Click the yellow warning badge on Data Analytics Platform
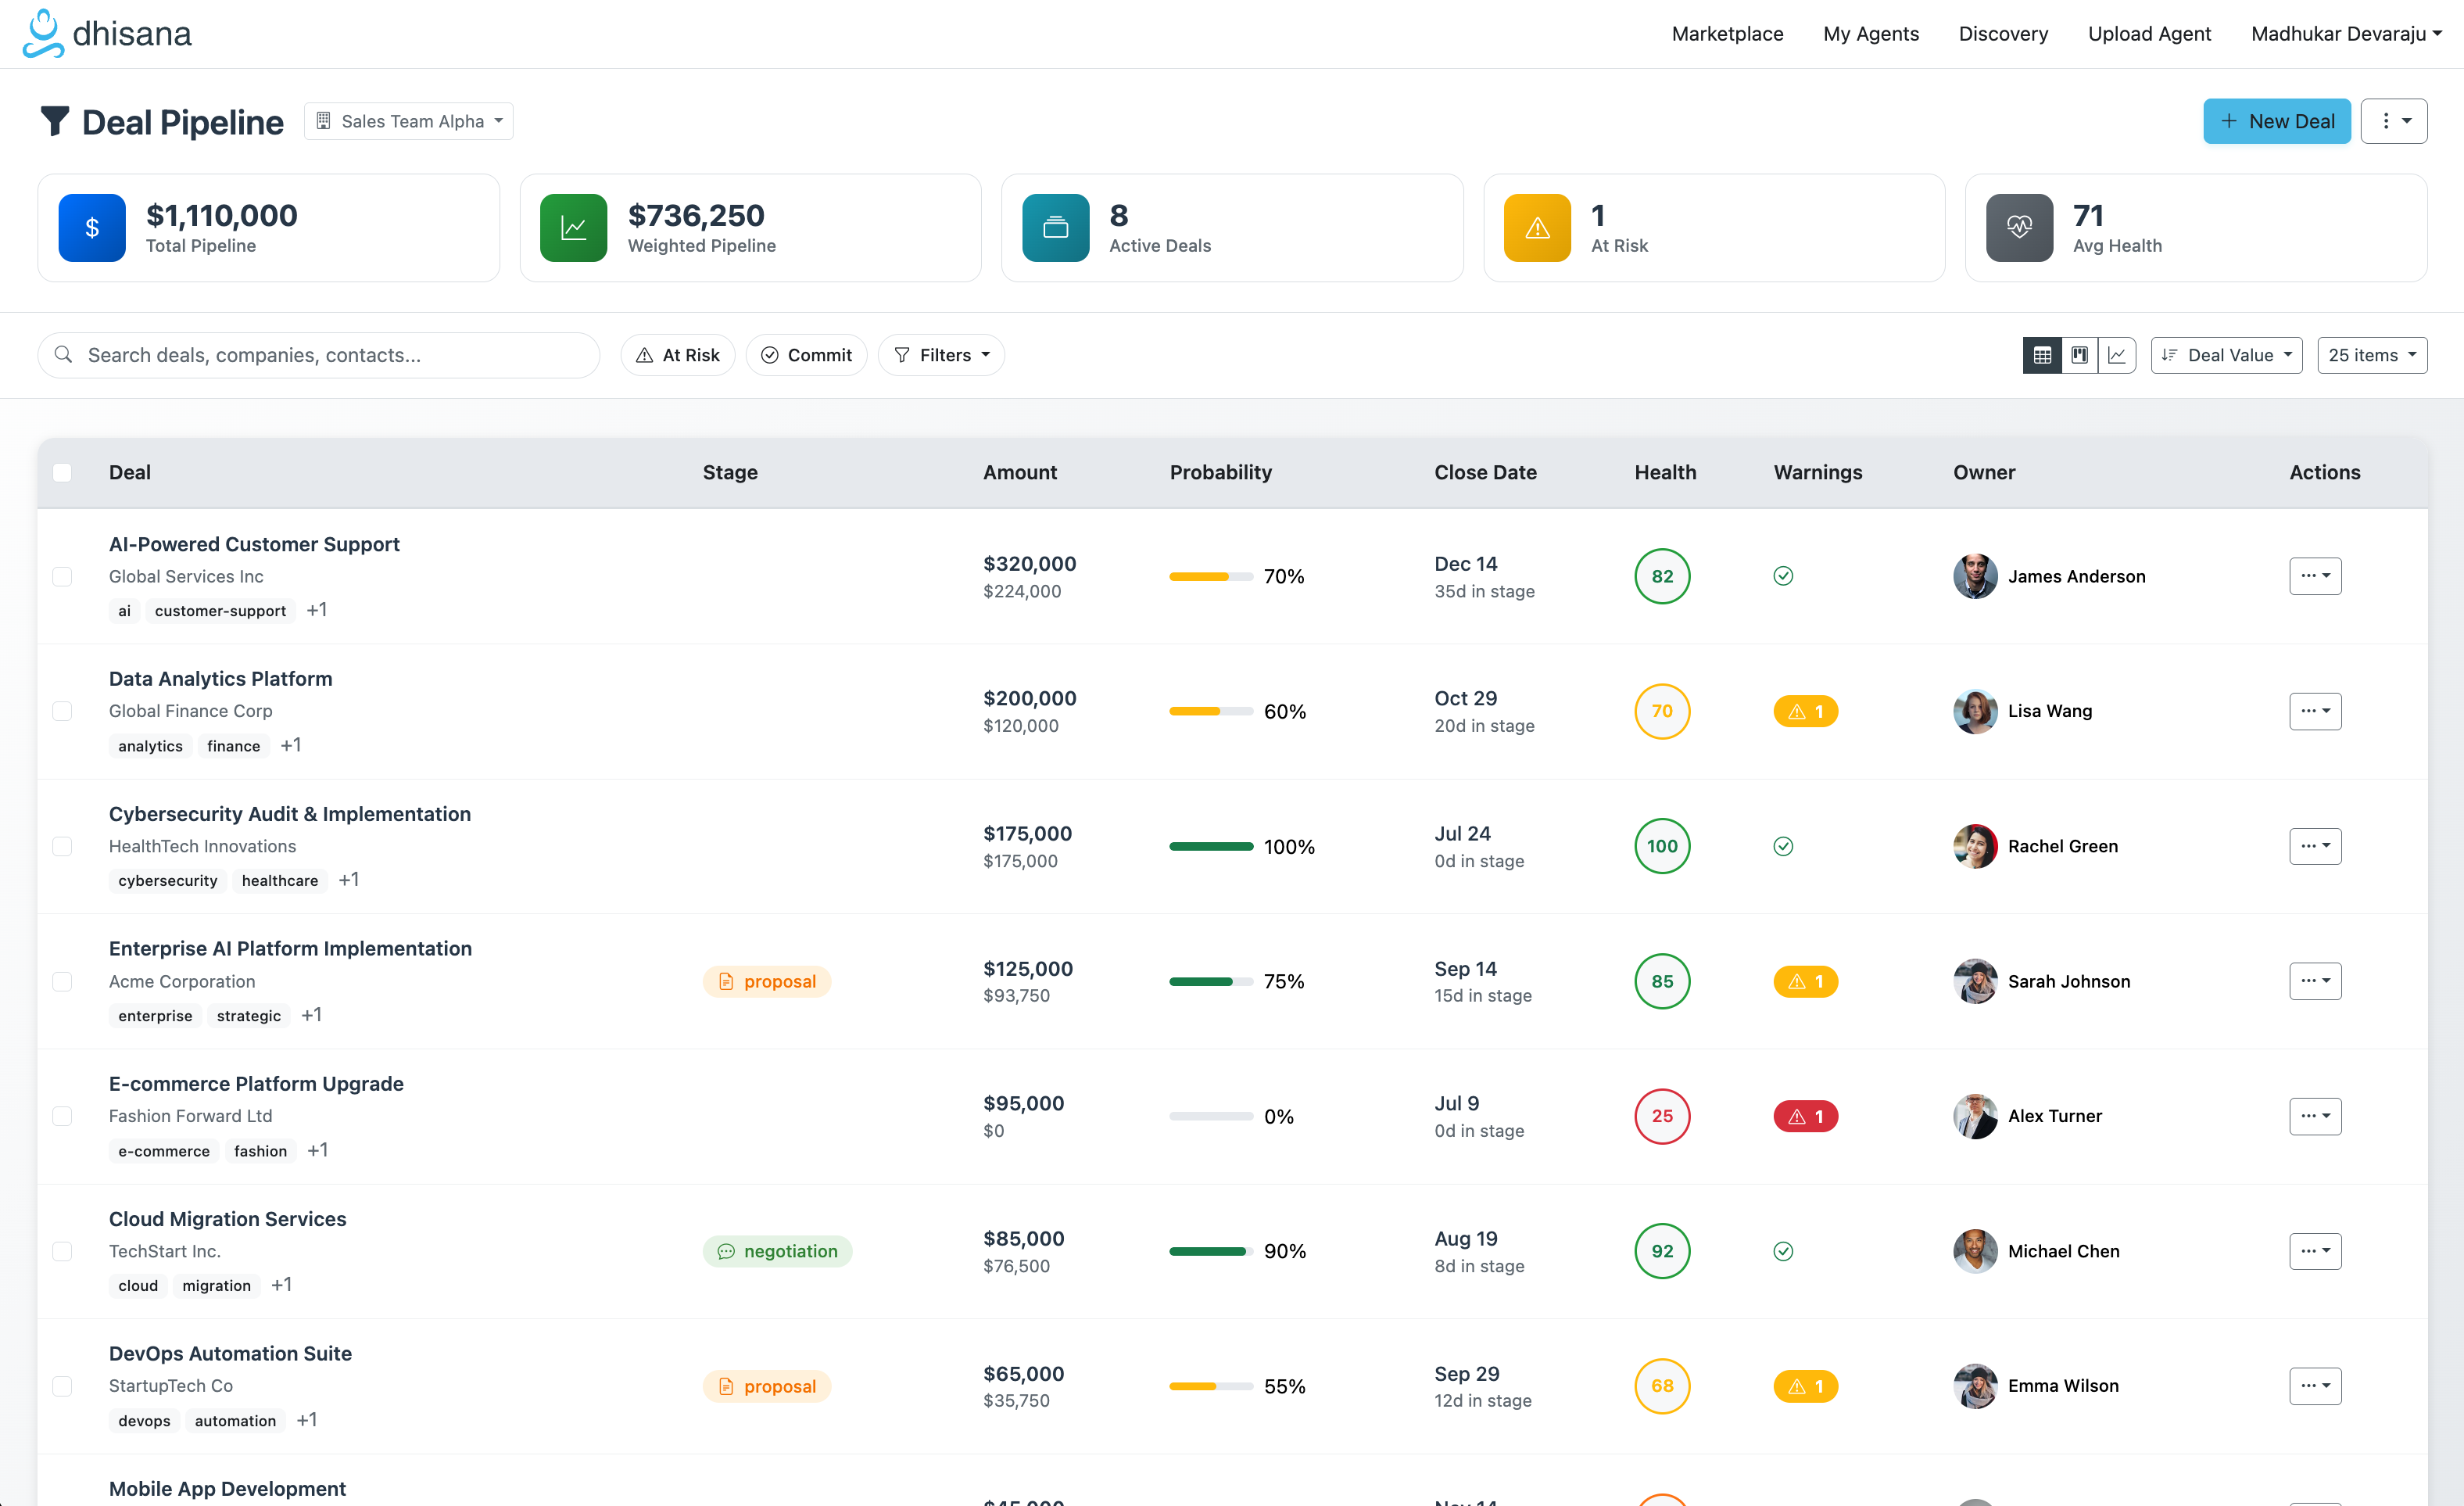The width and height of the screenshot is (2464, 1506). click(x=1805, y=711)
